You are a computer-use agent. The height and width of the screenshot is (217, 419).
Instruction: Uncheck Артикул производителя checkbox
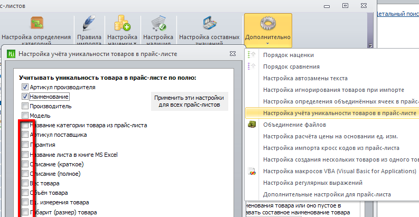coord(25,87)
